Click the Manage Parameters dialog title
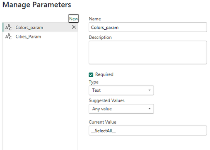The image size is (210, 150). [x=37, y=5]
